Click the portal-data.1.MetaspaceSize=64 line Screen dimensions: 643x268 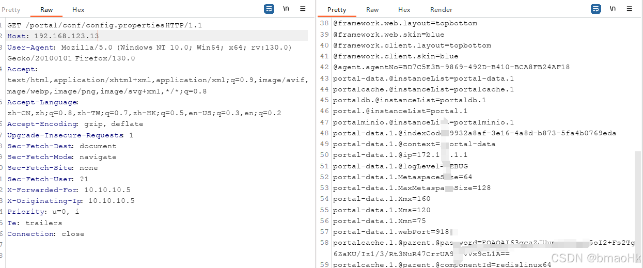click(x=402, y=177)
